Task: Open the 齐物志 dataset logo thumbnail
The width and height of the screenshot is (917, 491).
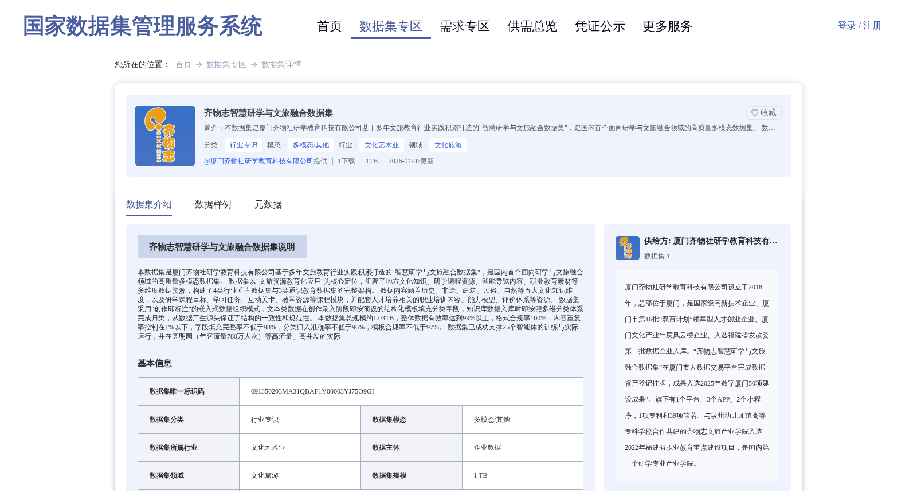Action: point(165,136)
